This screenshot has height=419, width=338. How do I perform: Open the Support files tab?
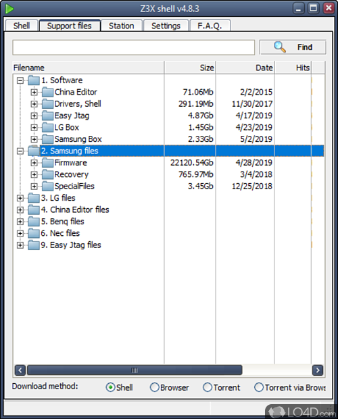[x=70, y=26]
